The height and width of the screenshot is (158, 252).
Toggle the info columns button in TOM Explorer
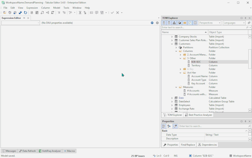click(x=195, y=23)
